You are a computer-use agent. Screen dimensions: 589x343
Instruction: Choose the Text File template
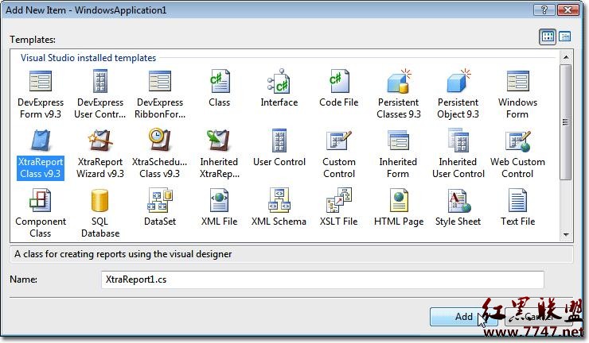click(517, 208)
